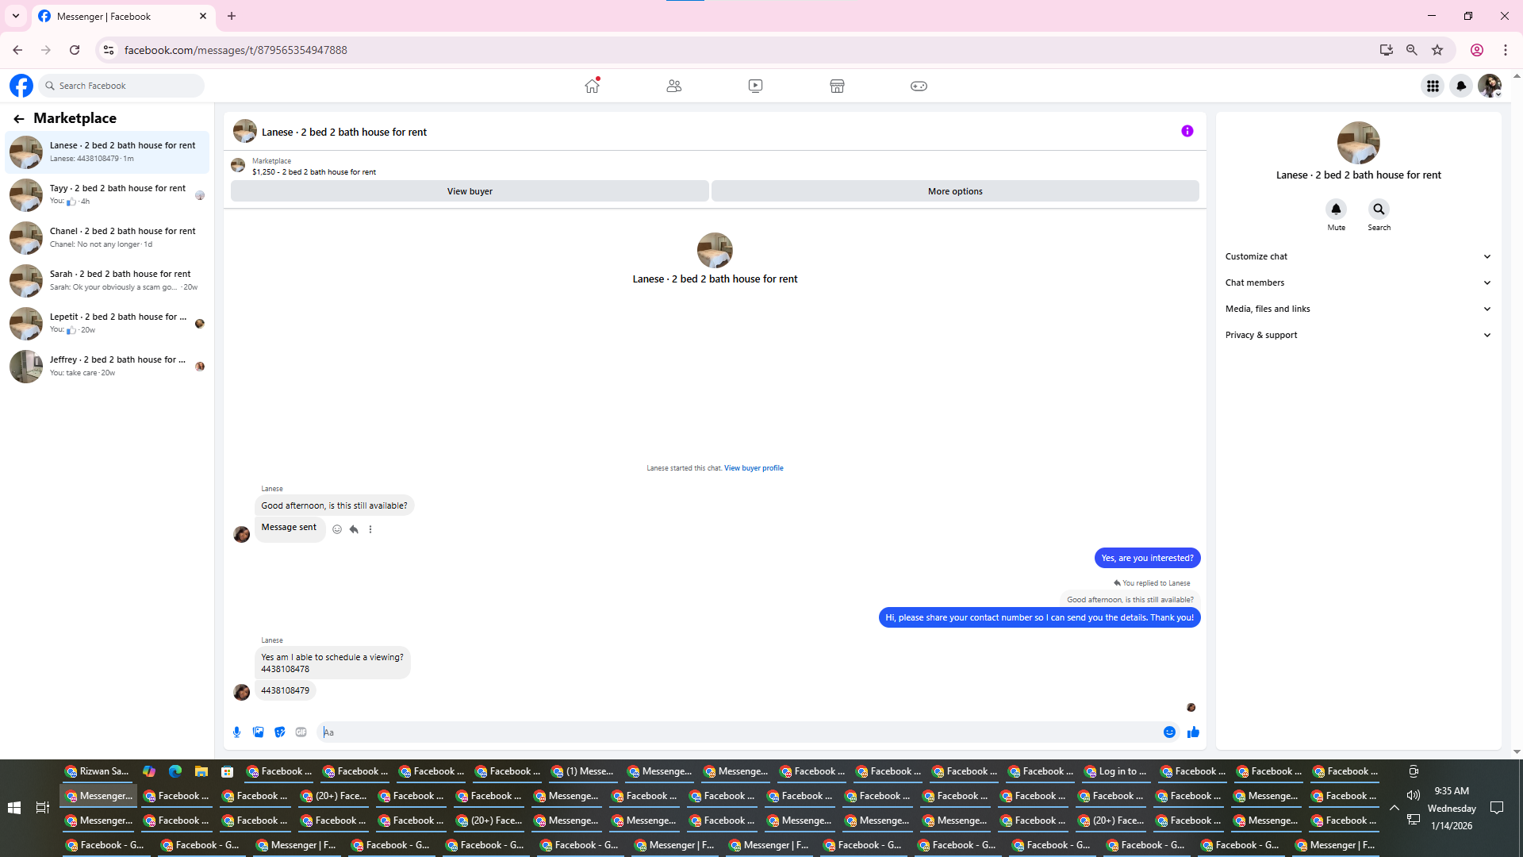This screenshot has width=1523, height=857.
Task: Reply to the 'Message sent' bubble
Action: click(x=354, y=529)
